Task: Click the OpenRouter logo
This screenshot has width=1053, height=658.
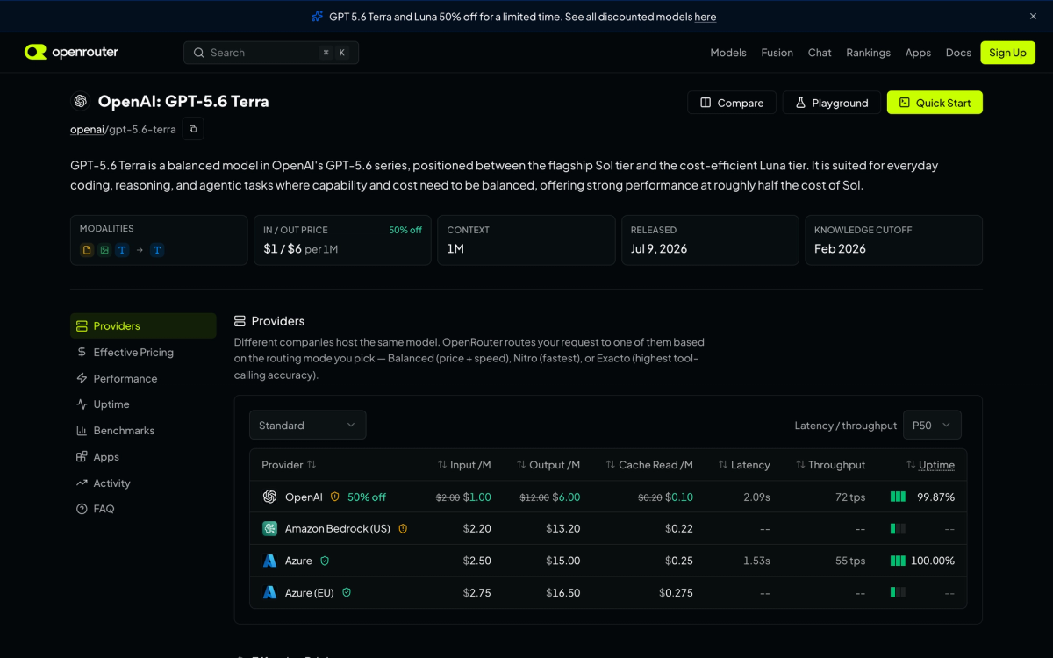Action: click(x=71, y=53)
